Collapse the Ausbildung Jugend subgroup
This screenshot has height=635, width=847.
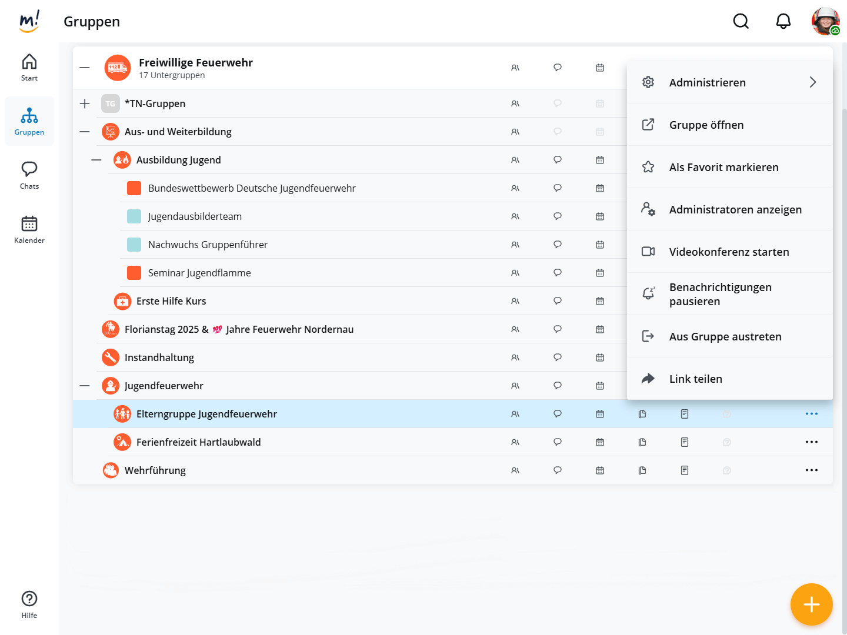tap(96, 160)
